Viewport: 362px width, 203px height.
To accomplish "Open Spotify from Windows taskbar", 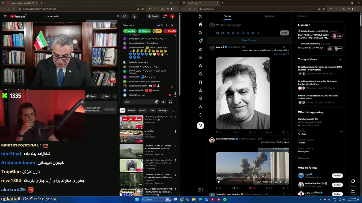I will pyautogui.click(x=225, y=200).
